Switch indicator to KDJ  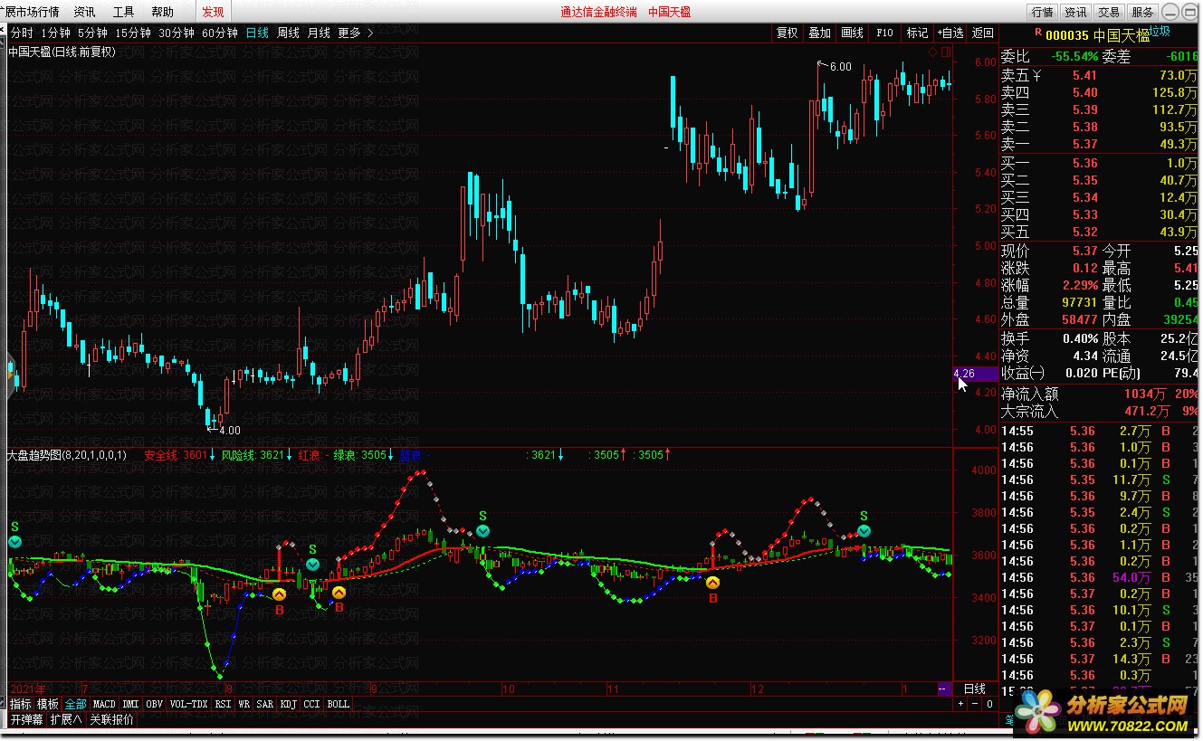tap(289, 704)
